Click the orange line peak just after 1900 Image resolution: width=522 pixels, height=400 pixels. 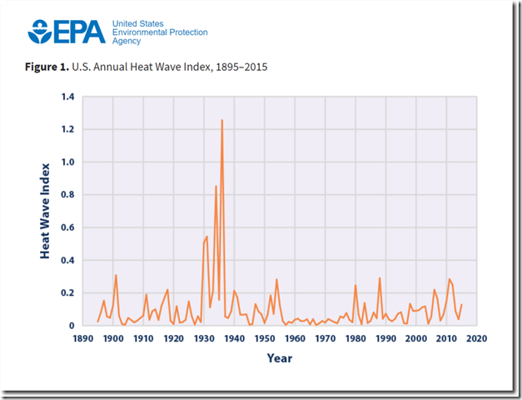(x=116, y=275)
